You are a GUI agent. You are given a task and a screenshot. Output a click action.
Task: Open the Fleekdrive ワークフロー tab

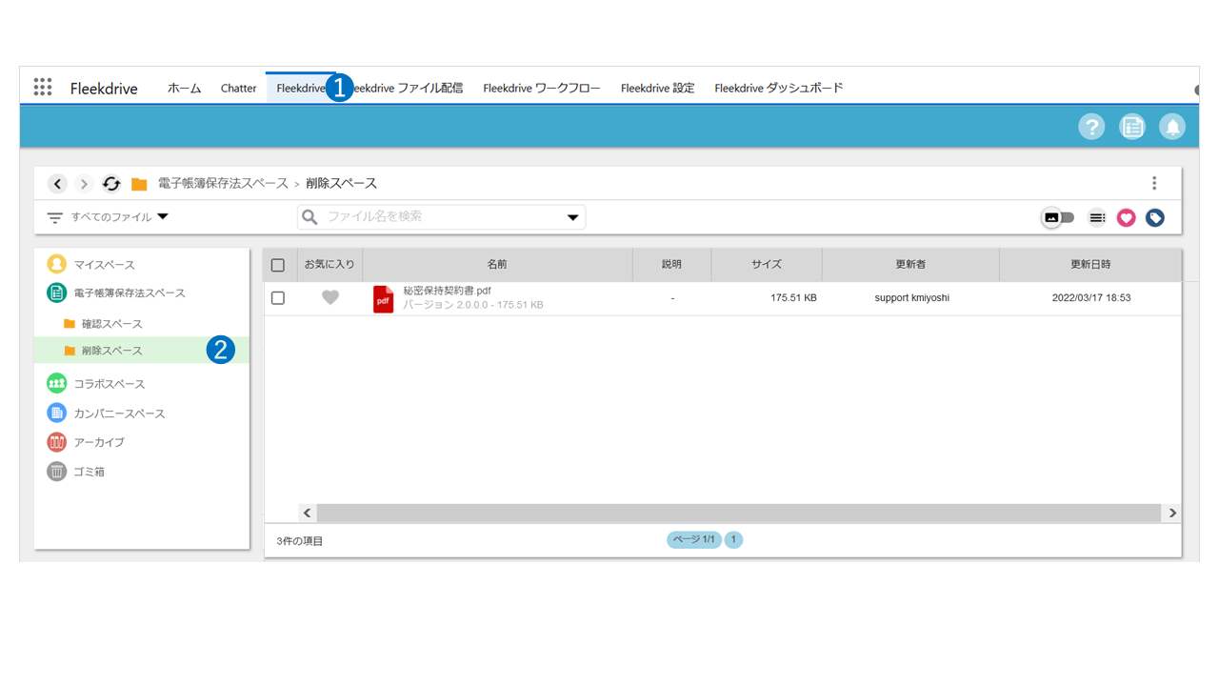coord(542,88)
